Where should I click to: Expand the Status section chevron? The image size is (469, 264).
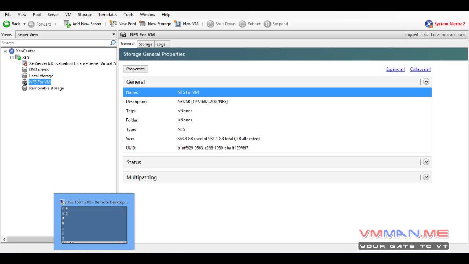point(426,162)
